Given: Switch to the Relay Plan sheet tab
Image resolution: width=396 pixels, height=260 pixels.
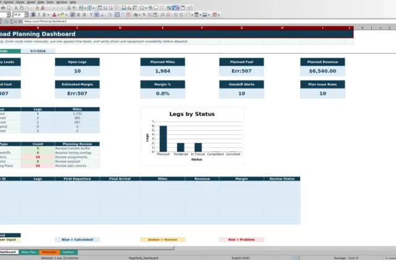Looking at the screenshot, I should [x=28, y=252].
